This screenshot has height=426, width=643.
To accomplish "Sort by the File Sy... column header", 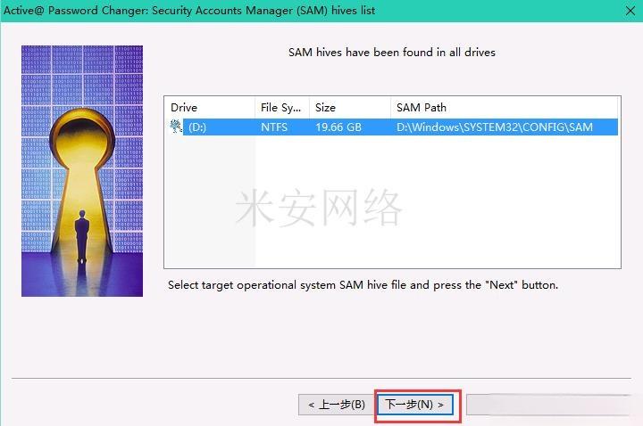I will [281, 108].
